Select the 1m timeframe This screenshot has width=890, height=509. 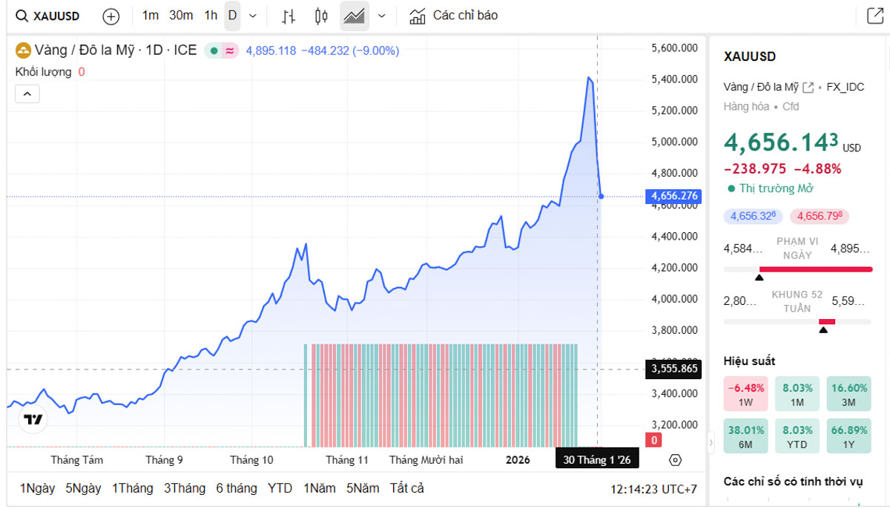pyautogui.click(x=151, y=16)
